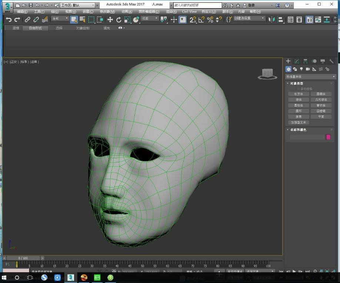The width and height of the screenshot is (340, 283).
Task: Click the 圆柱体 primitive button
Action: coord(299,105)
